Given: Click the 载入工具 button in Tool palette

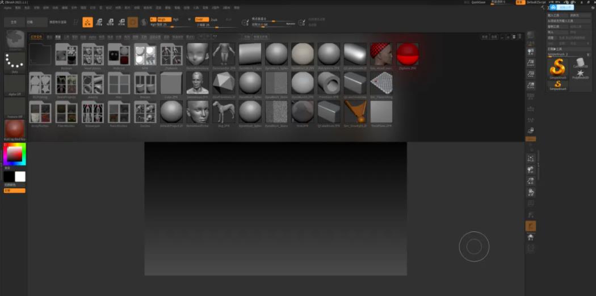Looking at the screenshot, I should pos(557,15).
